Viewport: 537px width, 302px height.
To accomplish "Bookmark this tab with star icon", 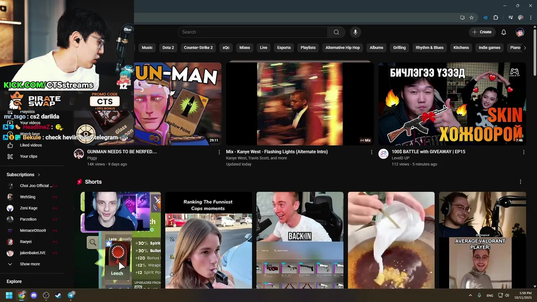I will pos(472,18).
